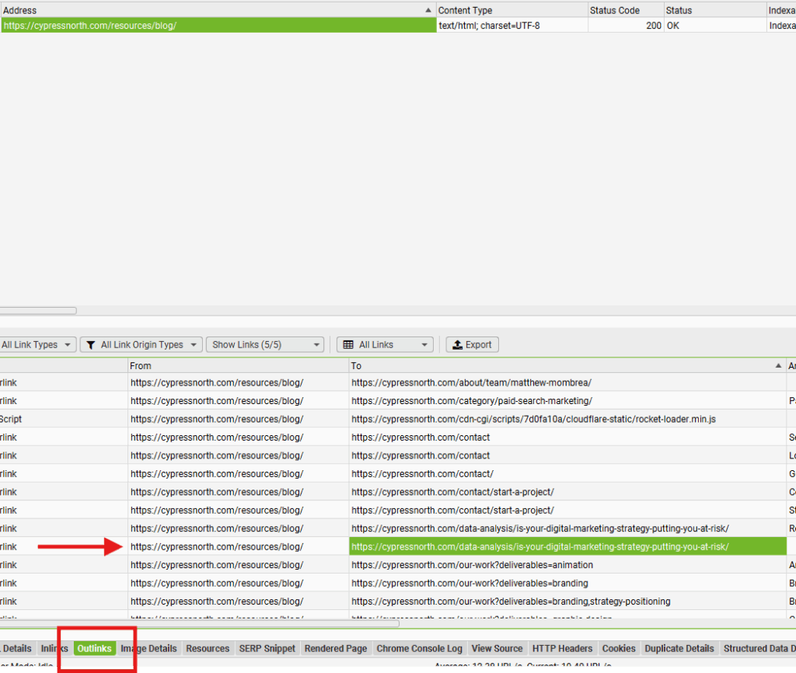
Task: Click the Status column header
Action: coord(715,10)
